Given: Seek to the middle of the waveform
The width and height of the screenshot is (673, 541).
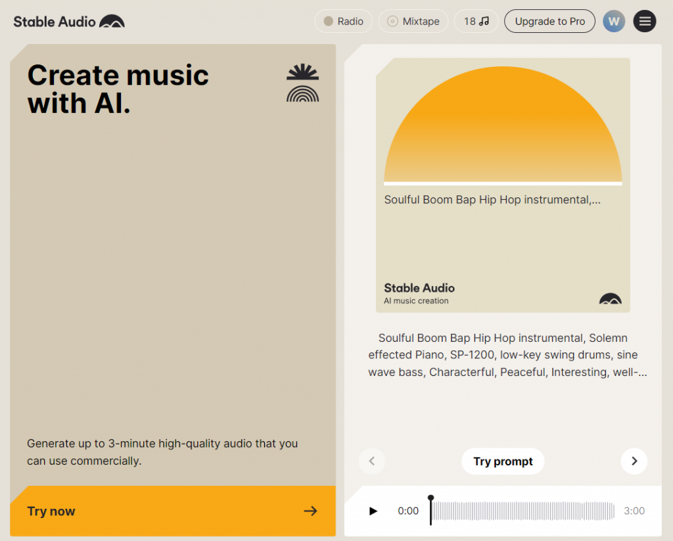Looking at the screenshot, I should pyautogui.click(x=522, y=511).
